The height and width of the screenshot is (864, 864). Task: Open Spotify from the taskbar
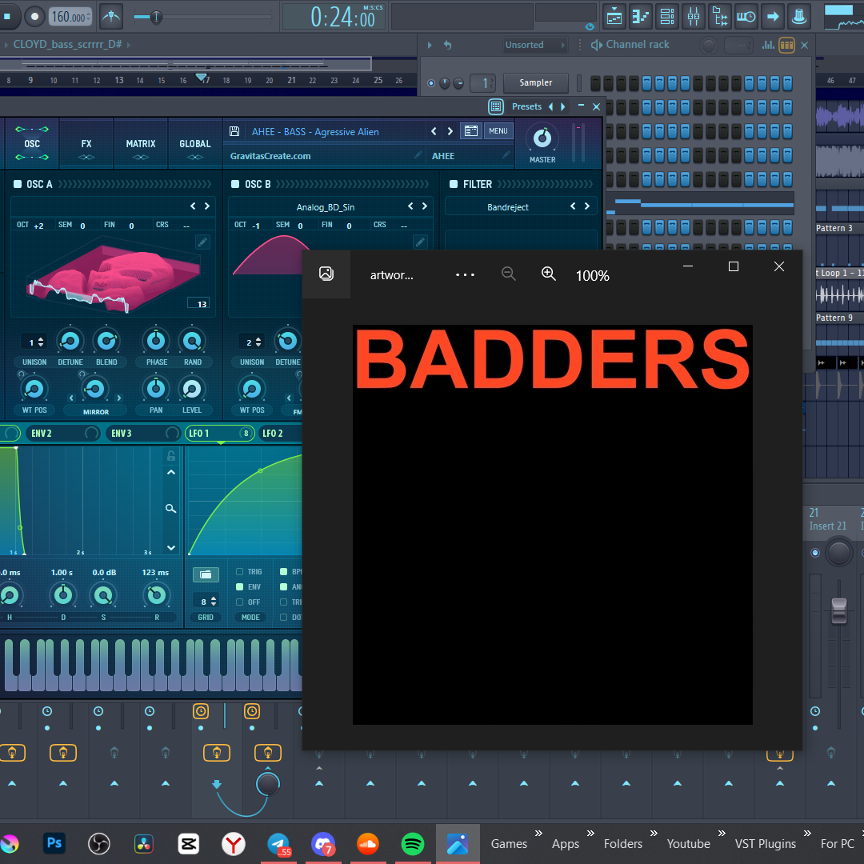pyautogui.click(x=413, y=843)
